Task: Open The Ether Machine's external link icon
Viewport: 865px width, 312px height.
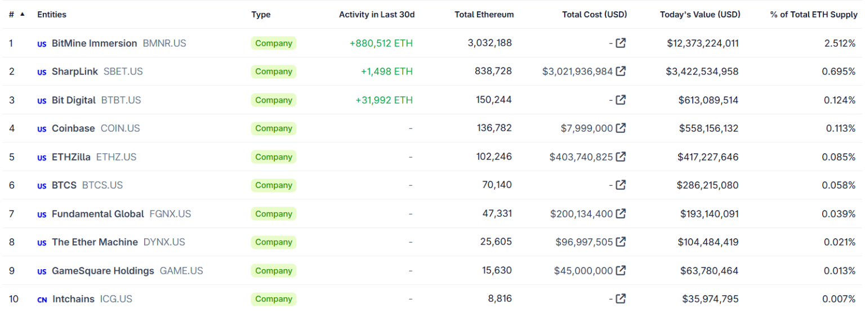Action: [x=621, y=242]
